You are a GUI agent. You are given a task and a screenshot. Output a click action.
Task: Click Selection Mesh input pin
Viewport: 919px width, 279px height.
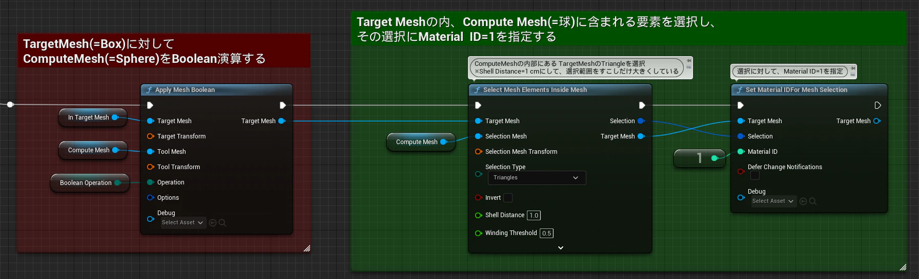479,136
